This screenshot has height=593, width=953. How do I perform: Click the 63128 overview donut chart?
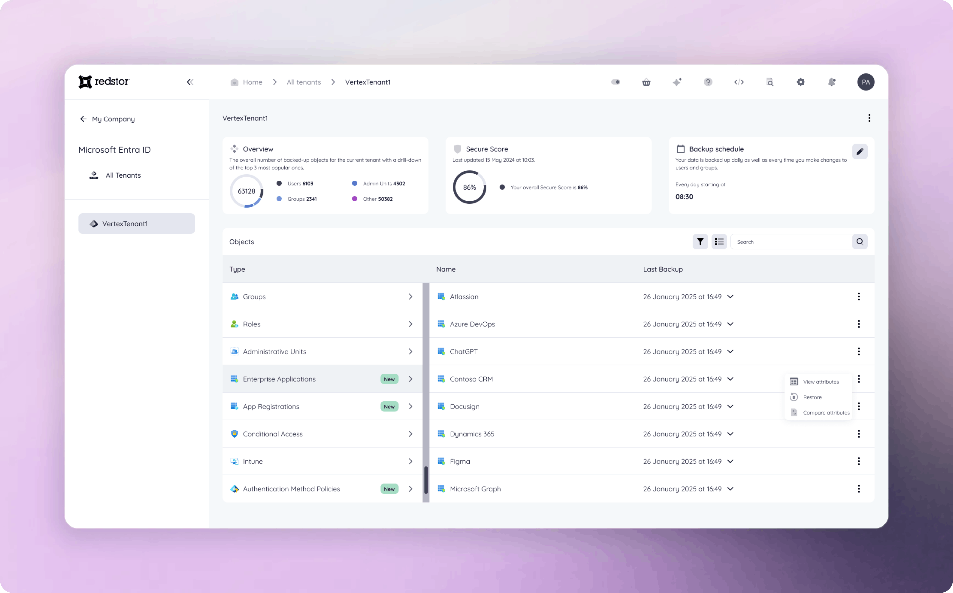[246, 191]
